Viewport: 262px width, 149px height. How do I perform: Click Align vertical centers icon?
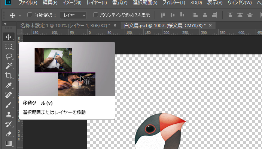173,15
